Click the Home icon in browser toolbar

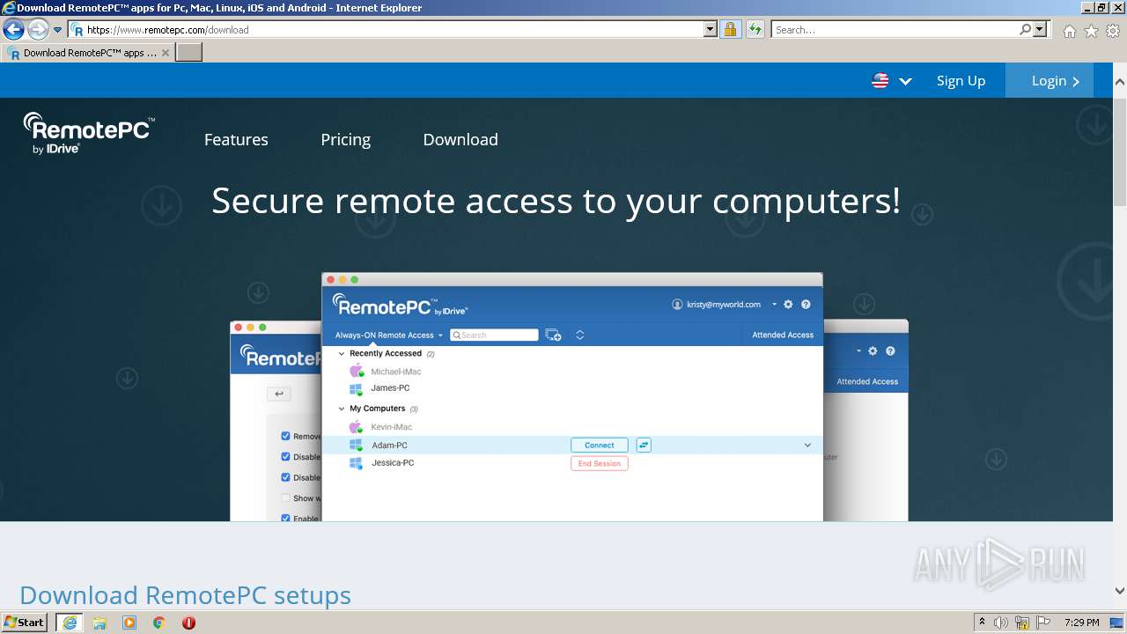click(1069, 31)
